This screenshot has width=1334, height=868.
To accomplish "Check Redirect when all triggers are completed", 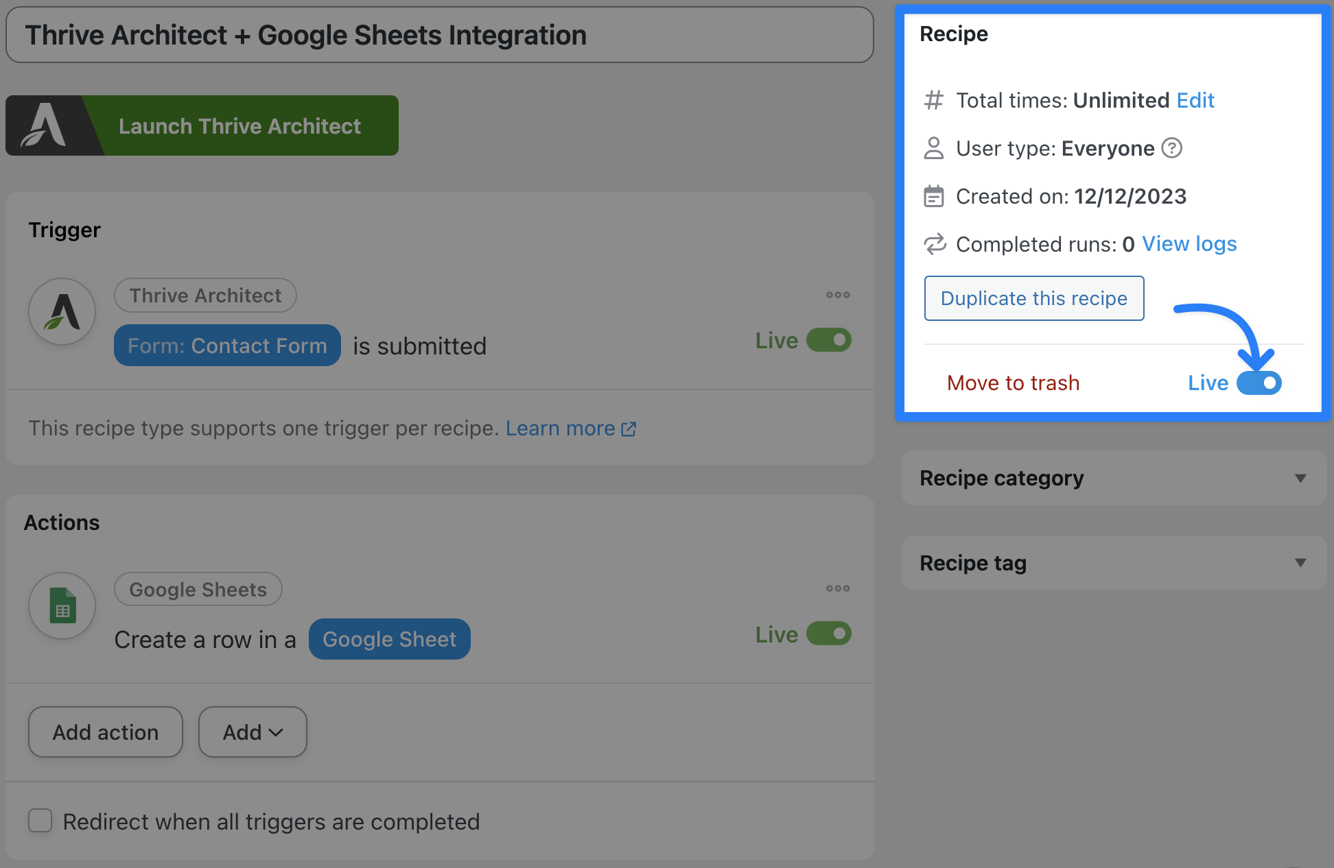I will (40, 821).
